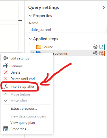Viewport: 107px width, 138px height.
Task: Click the Source folder icon
Action: (x=39, y=47)
